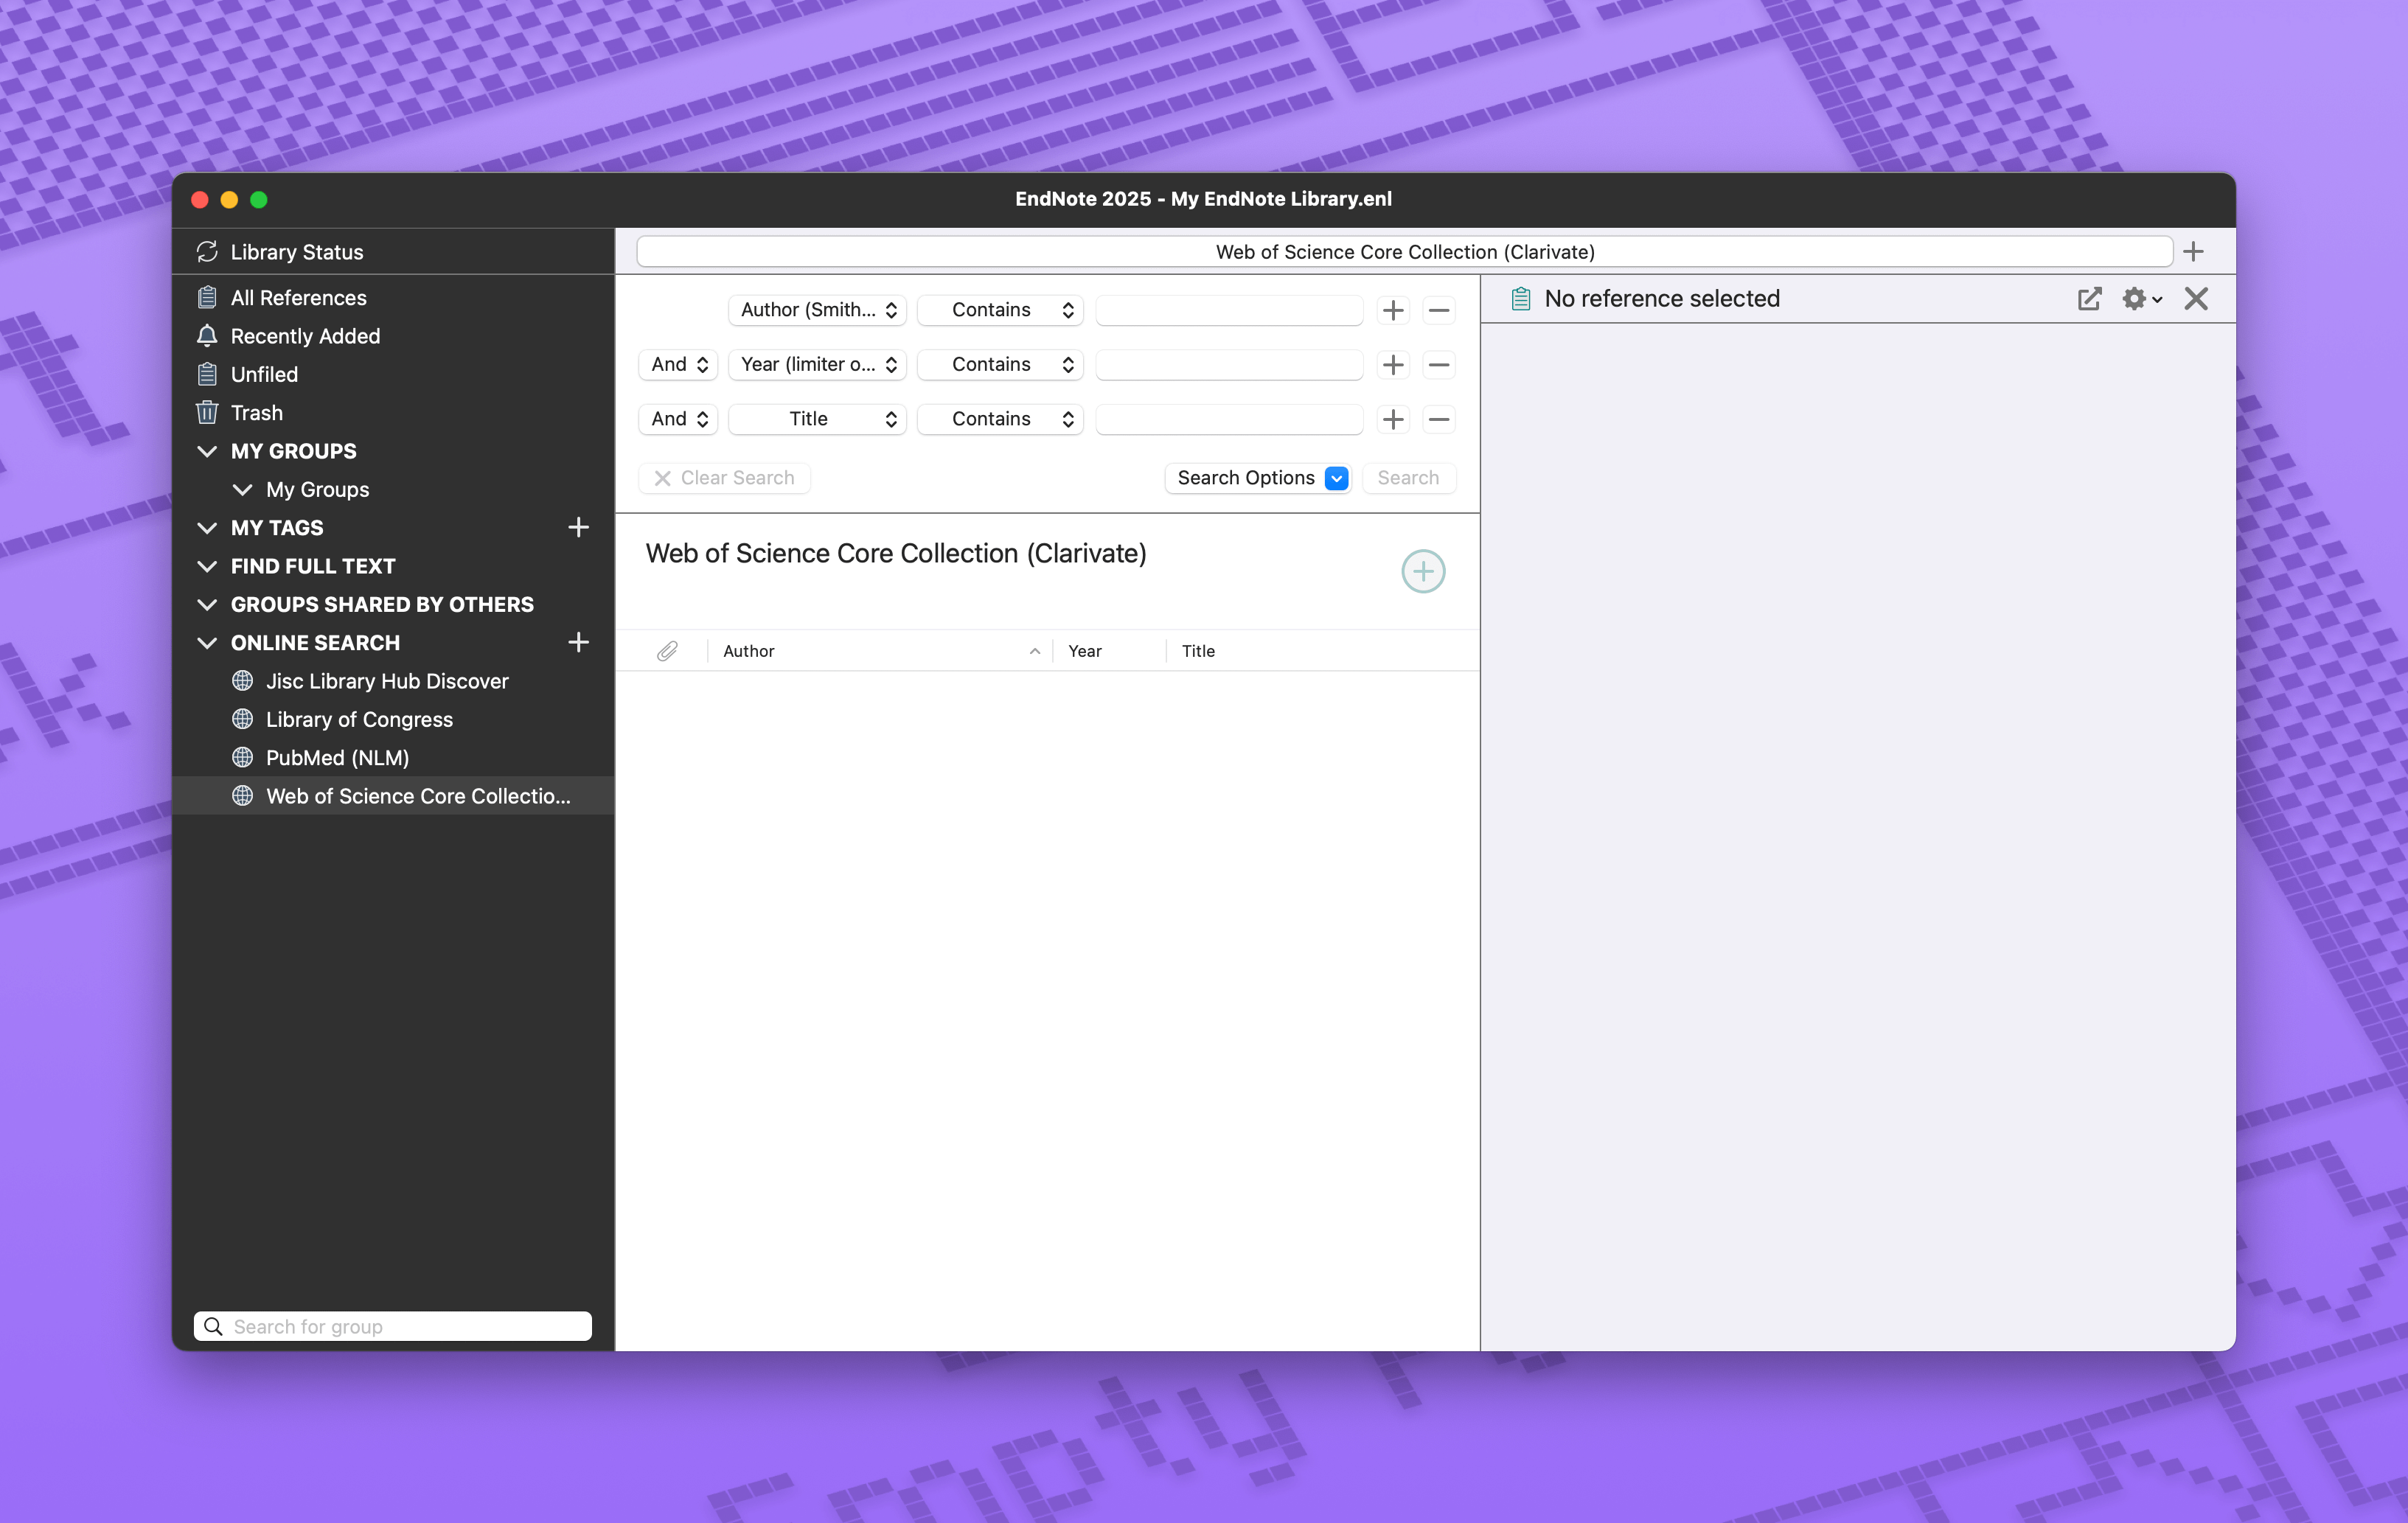The width and height of the screenshot is (2408, 1523).
Task: Refresh the Library Status
Action: pos(208,252)
